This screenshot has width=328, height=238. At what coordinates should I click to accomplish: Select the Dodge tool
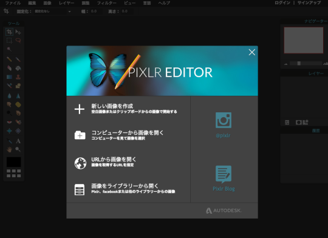pyautogui.click(x=9, y=113)
